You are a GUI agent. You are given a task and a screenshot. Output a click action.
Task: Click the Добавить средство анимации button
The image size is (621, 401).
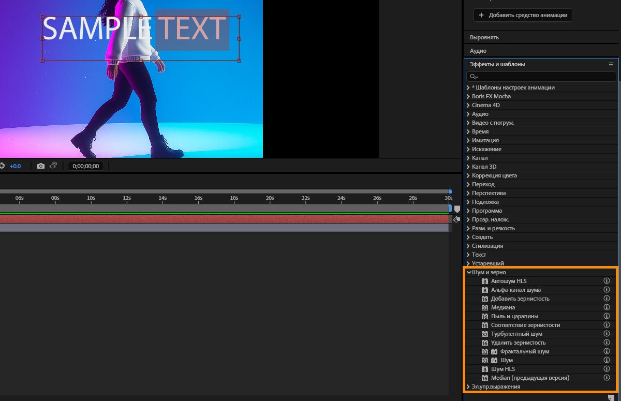523,15
